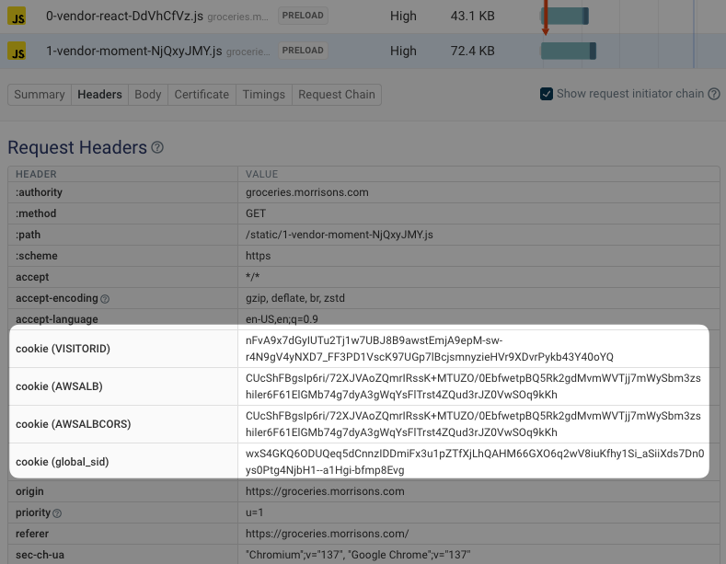Click PRELOAD badge on 1-vendor-moment row
Viewport: 726px width, 564px height.
coord(303,51)
